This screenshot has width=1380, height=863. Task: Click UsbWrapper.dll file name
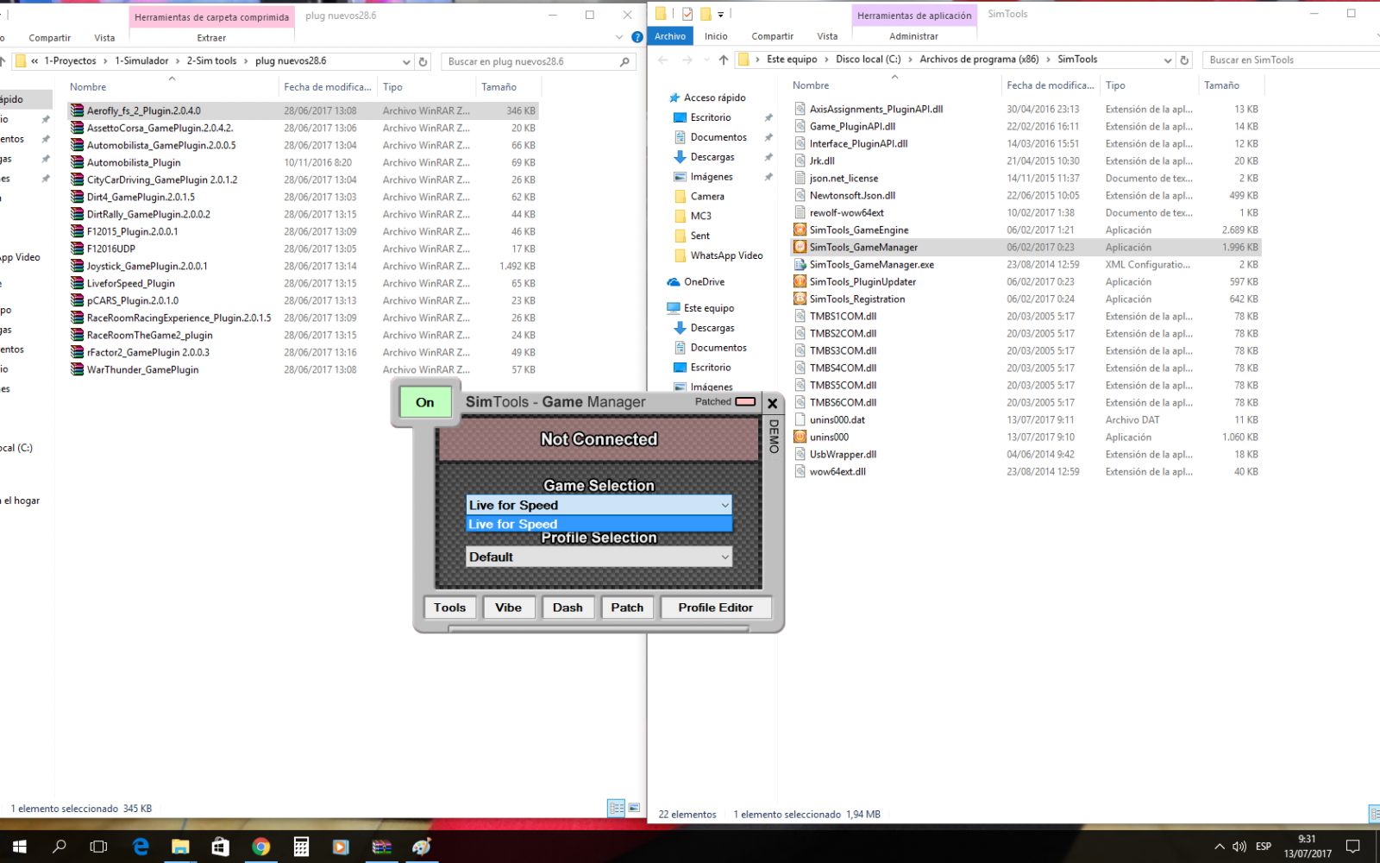(843, 454)
